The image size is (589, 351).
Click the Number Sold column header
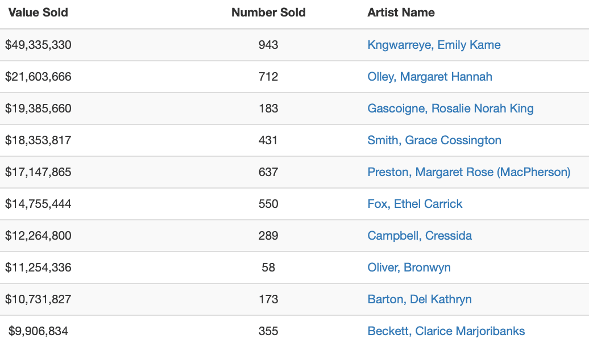[268, 12]
